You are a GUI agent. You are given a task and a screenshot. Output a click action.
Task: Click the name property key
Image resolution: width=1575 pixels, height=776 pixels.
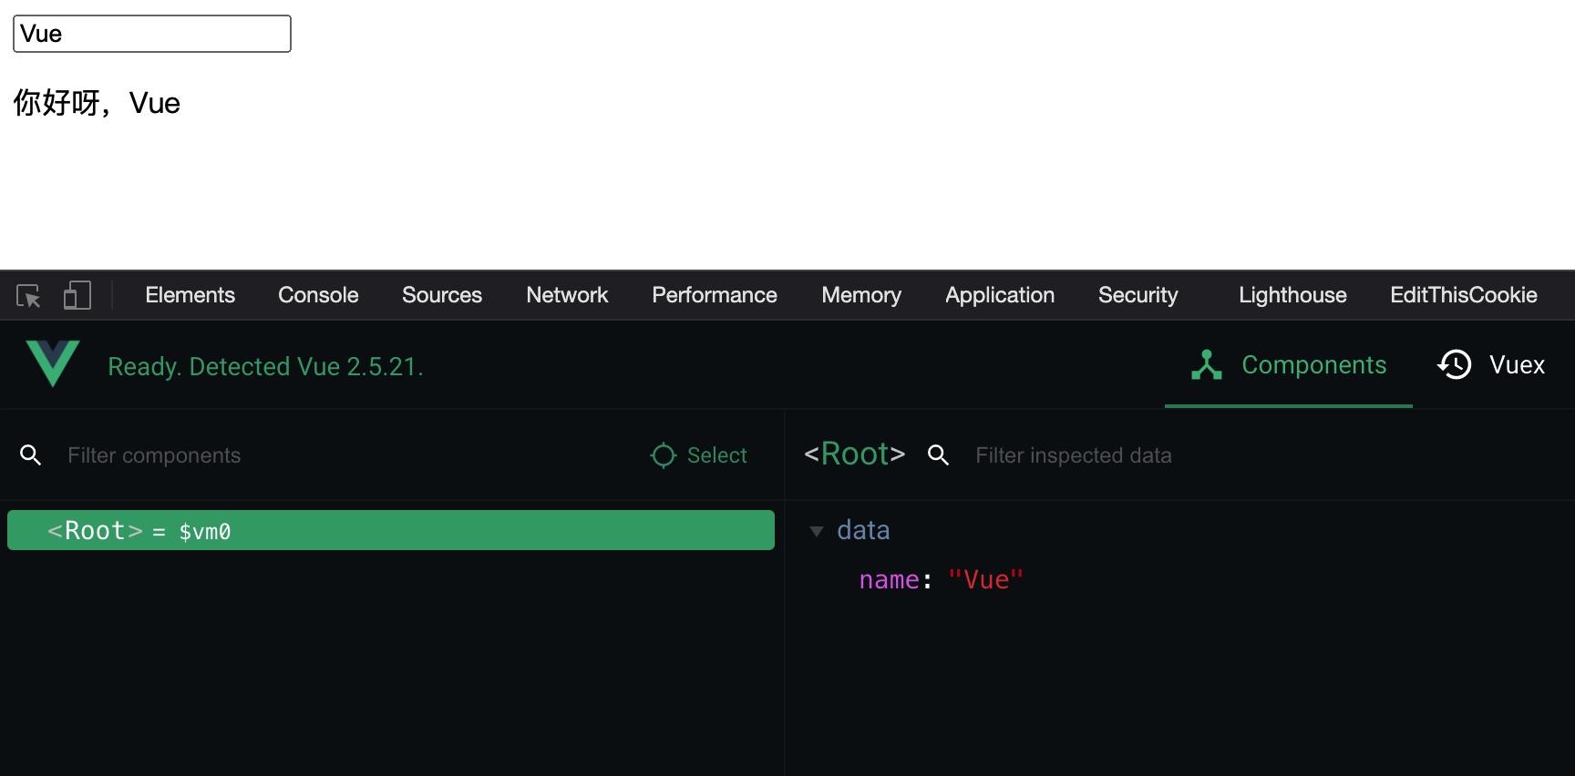[x=889, y=580]
